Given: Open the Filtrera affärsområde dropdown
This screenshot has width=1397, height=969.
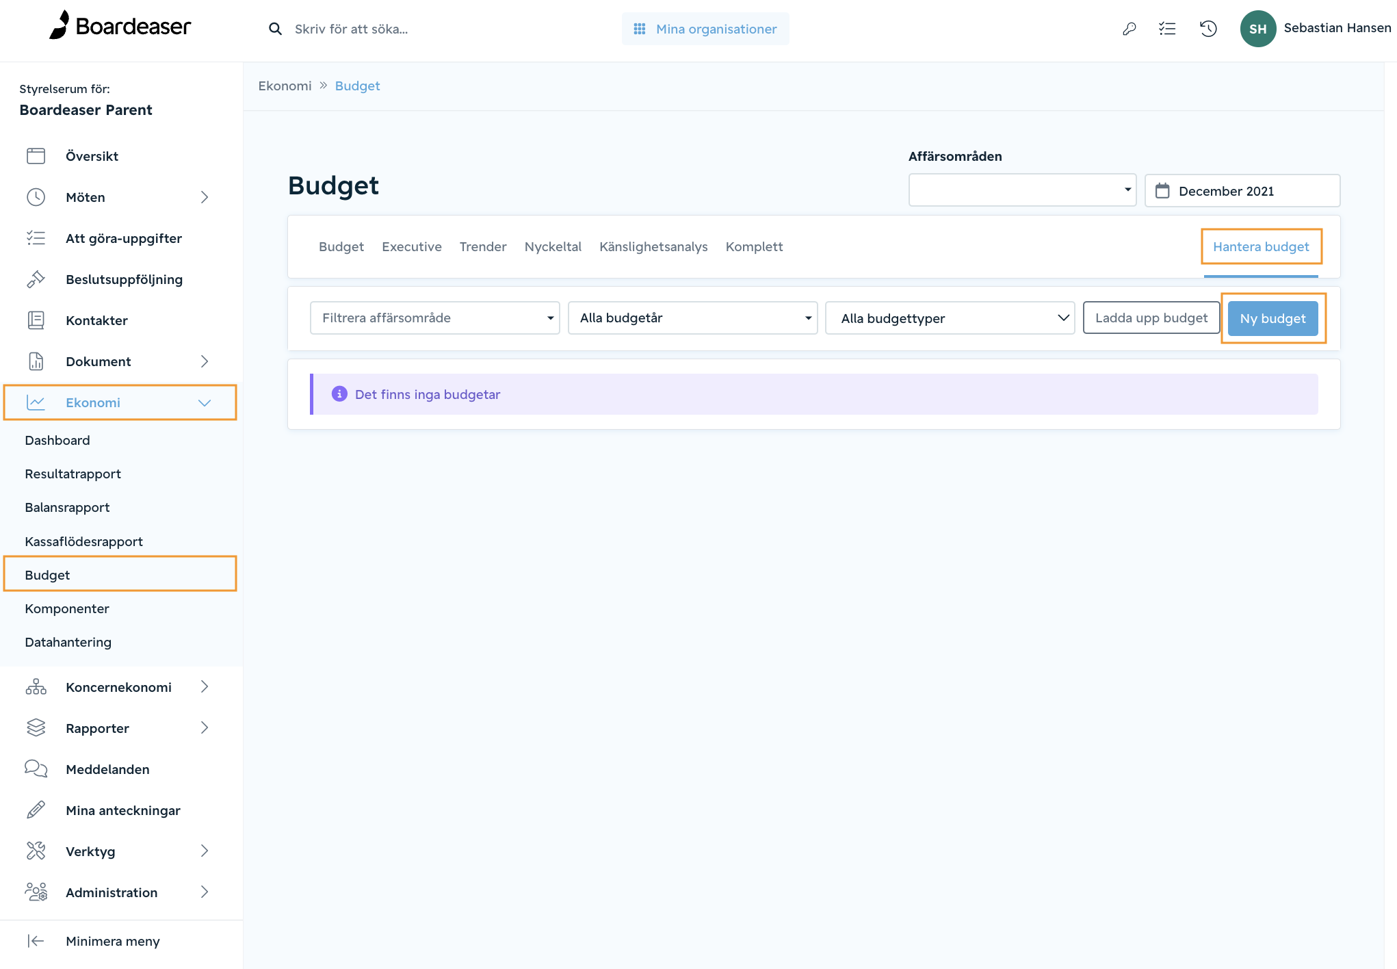Looking at the screenshot, I should [434, 318].
